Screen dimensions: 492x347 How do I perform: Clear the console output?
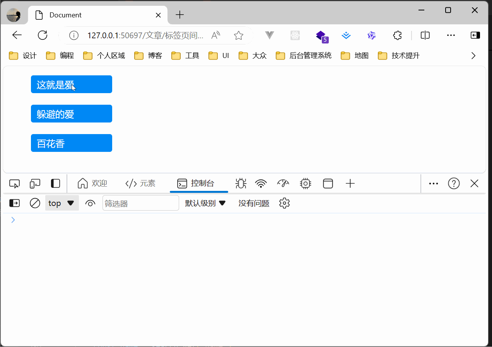tap(35, 203)
